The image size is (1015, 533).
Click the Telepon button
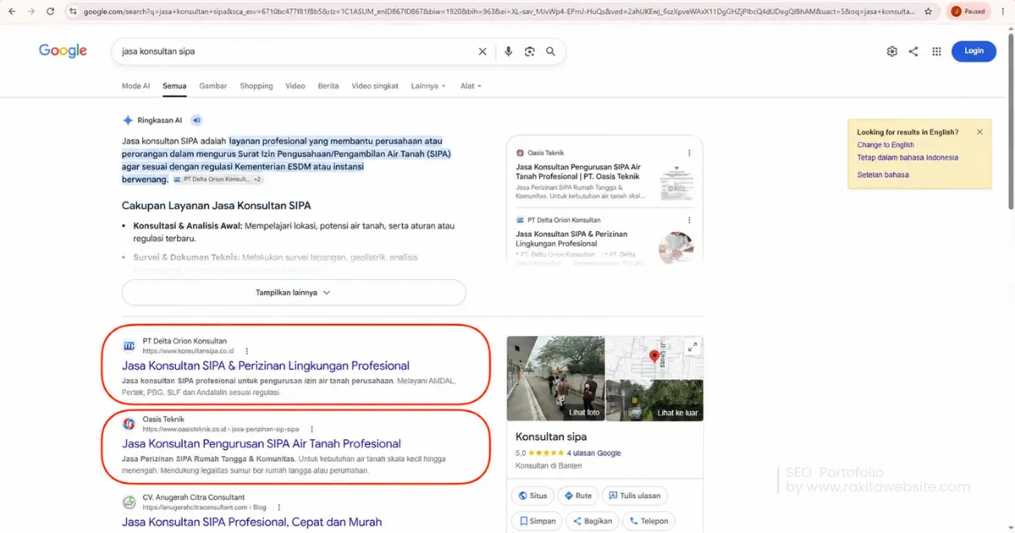click(x=648, y=521)
